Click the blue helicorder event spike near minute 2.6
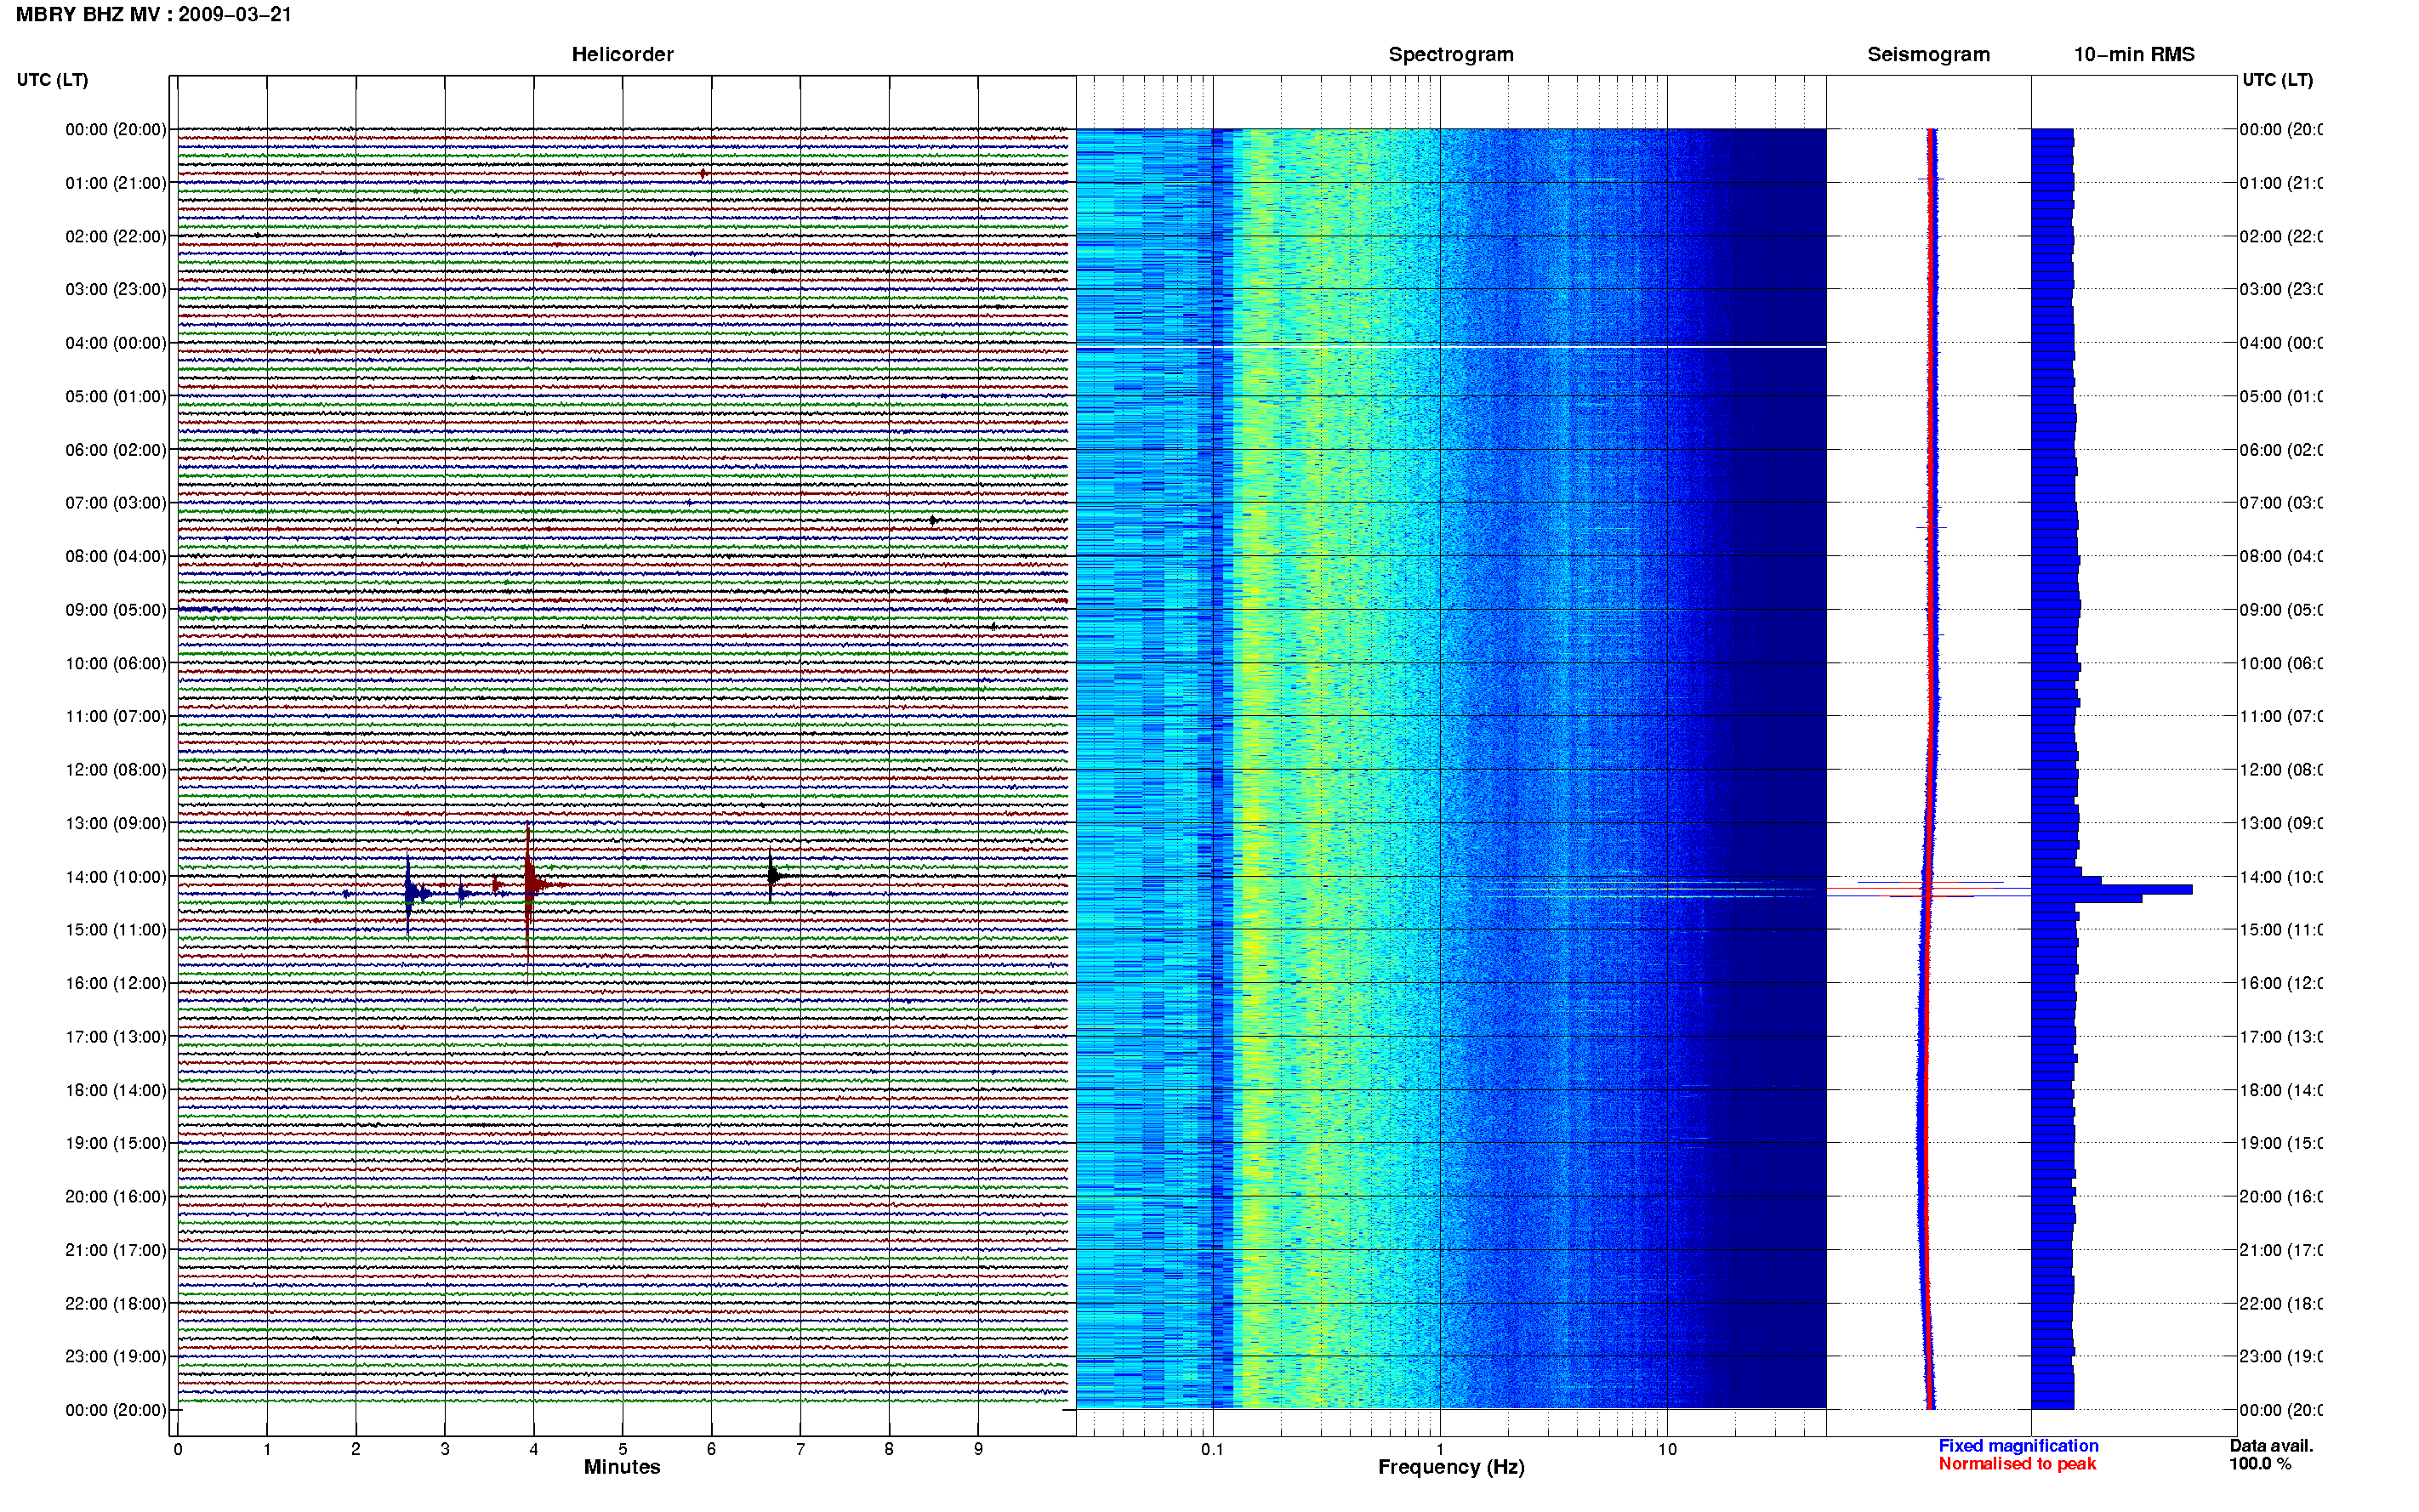The image size is (2419, 1512). tap(408, 893)
